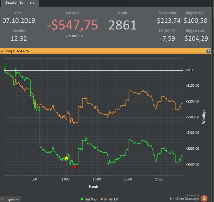
Task: Click the blue help question mark icon
Action: pyautogui.click(x=208, y=51)
